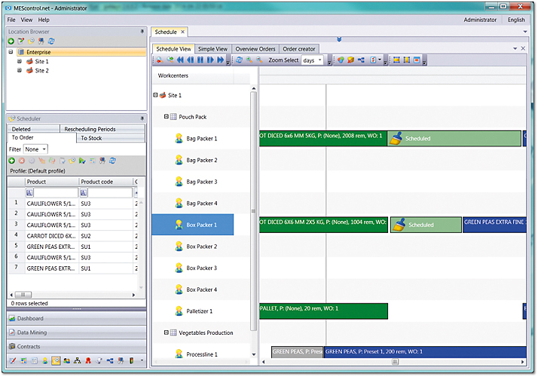Image resolution: width=538 pixels, height=377 pixels.
Task: Open the Deleted tab in Scheduler
Action: [33, 129]
